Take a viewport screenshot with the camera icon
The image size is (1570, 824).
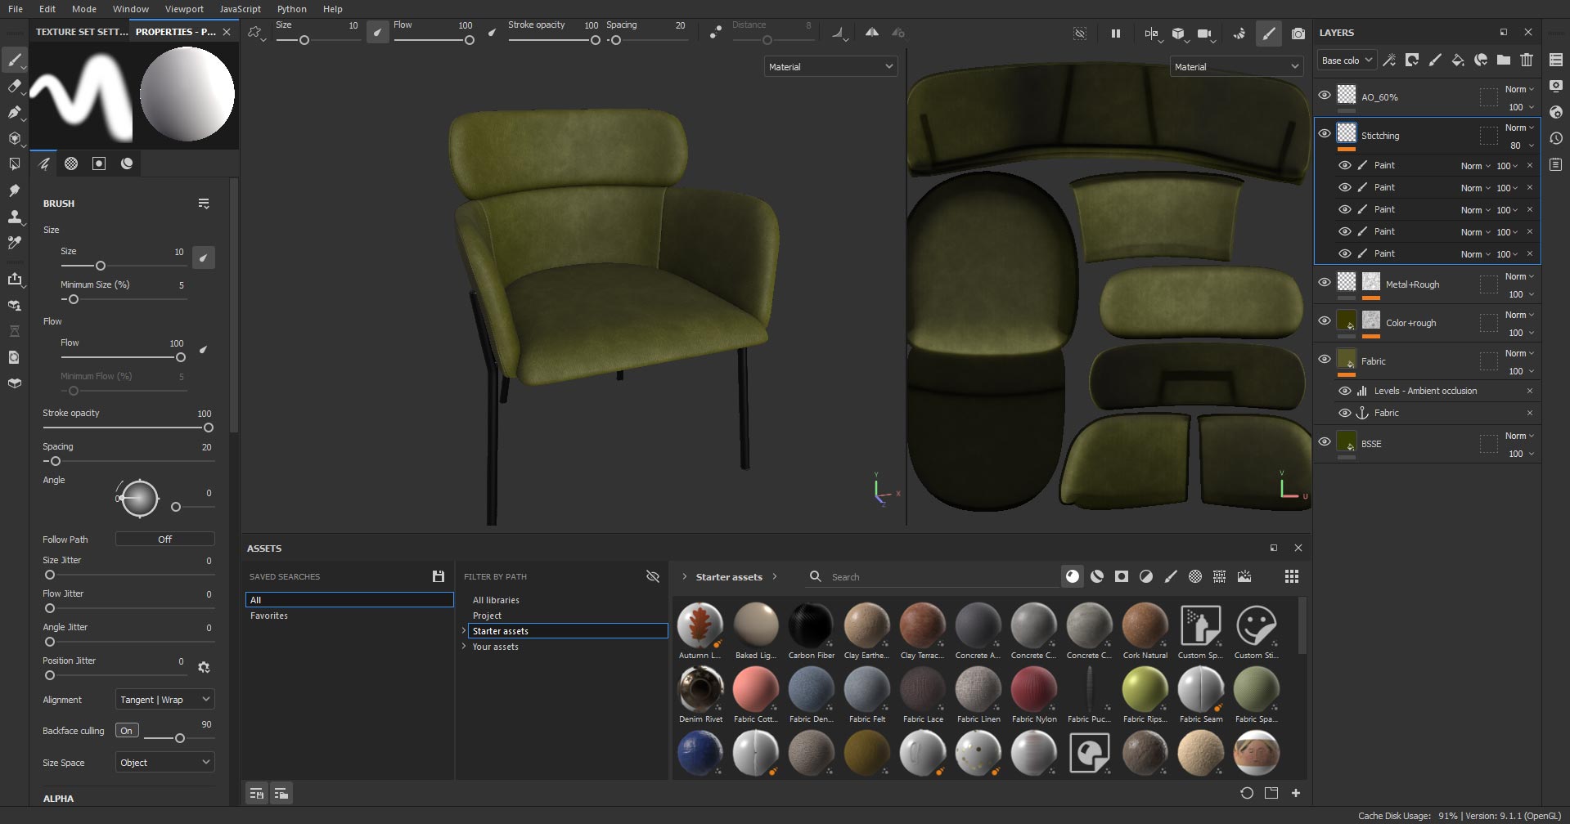coord(1298,34)
